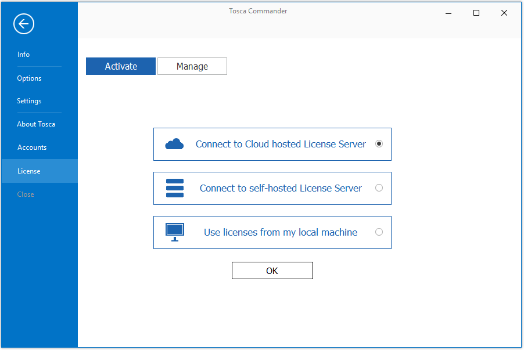Open Info in the sidebar
Viewport: 524px width, 350px height.
pyautogui.click(x=23, y=55)
